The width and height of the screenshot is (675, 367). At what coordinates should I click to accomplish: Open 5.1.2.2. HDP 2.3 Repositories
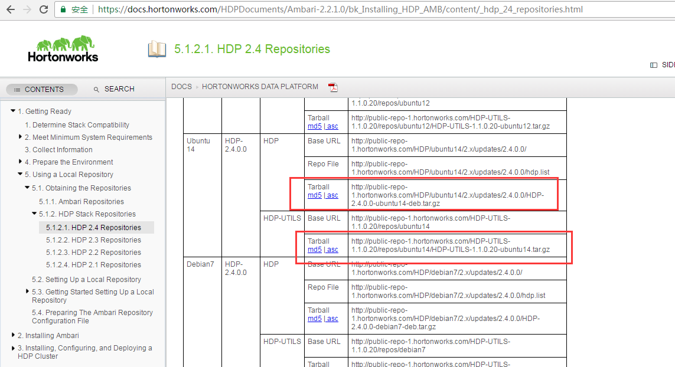pyautogui.click(x=93, y=240)
